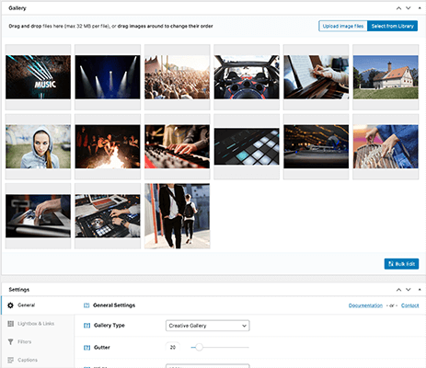Select the car interior thumbnail
The height and width of the screenshot is (368, 426).
point(247,77)
